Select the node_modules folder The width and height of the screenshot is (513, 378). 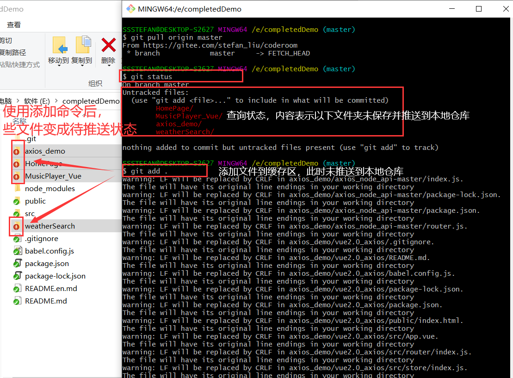50,188
